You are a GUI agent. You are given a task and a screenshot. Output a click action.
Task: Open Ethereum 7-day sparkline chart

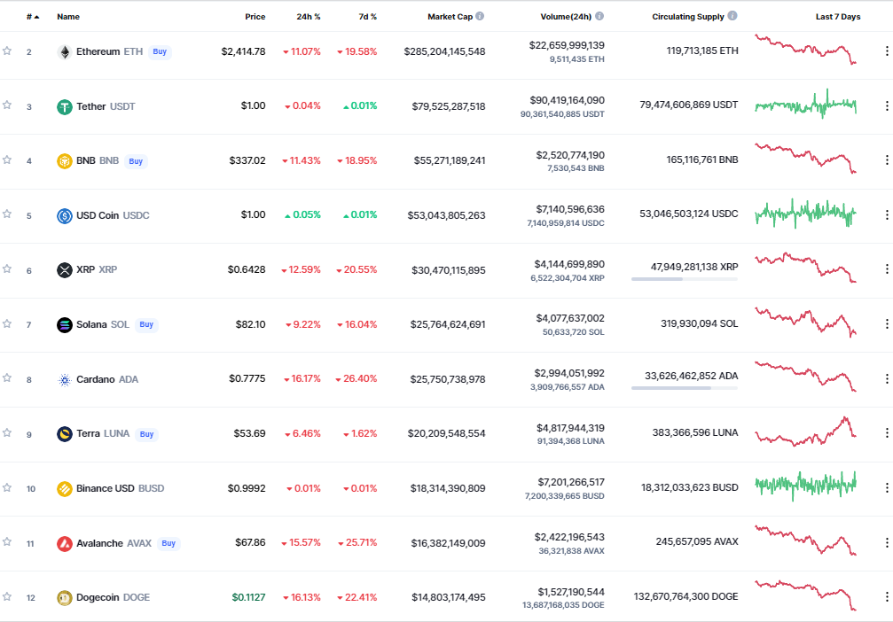coord(805,50)
